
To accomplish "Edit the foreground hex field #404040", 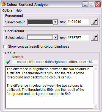I will click(78, 22).
